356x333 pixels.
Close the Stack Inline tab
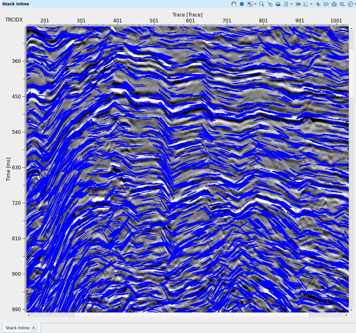coord(34,328)
